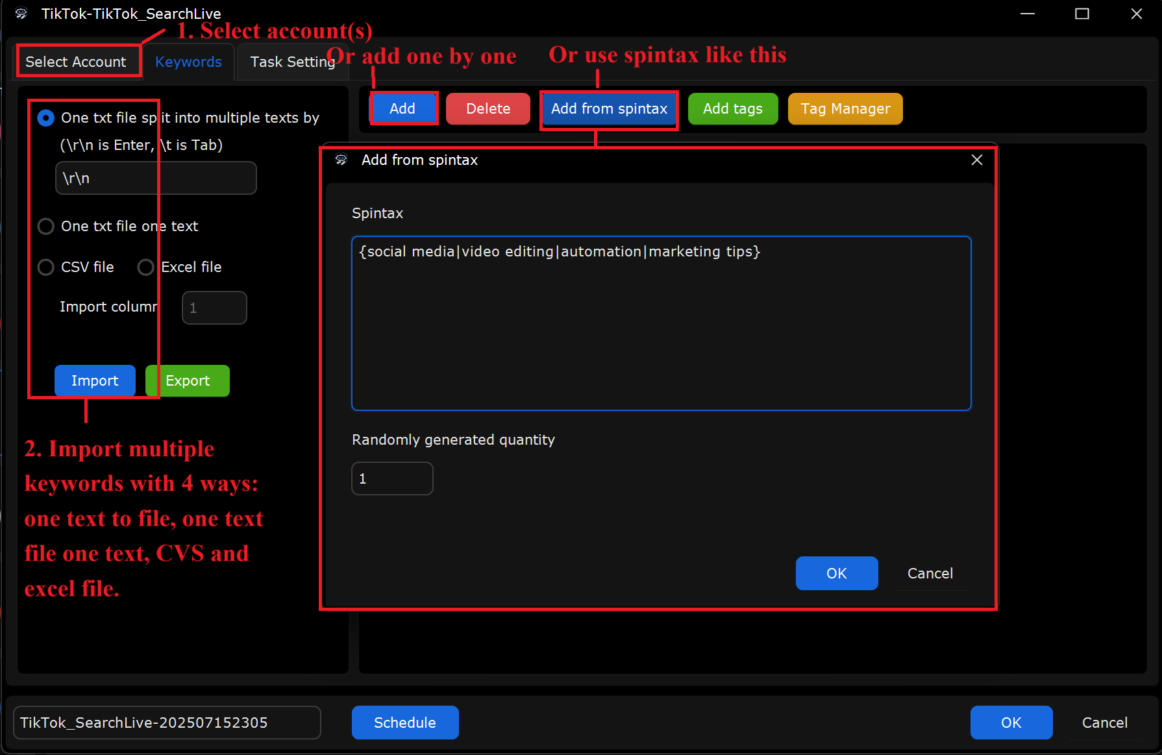Click the green Export button
The height and width of the screenshot is (755, 1162).
[188, 380]
